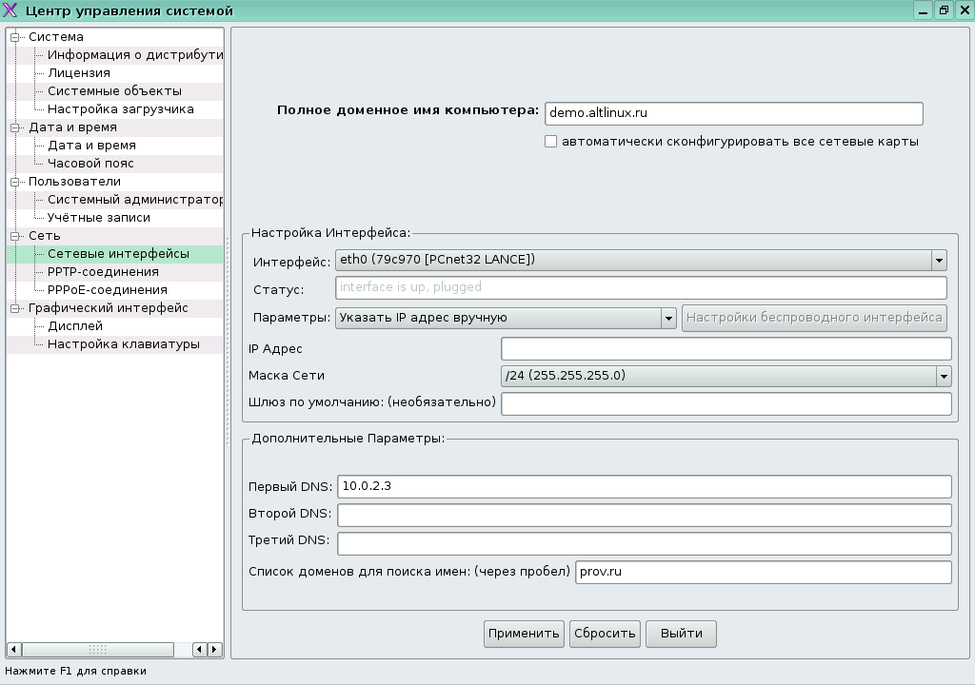Open the Интерфейс eth0 dropdown

[x=939, y=260]
